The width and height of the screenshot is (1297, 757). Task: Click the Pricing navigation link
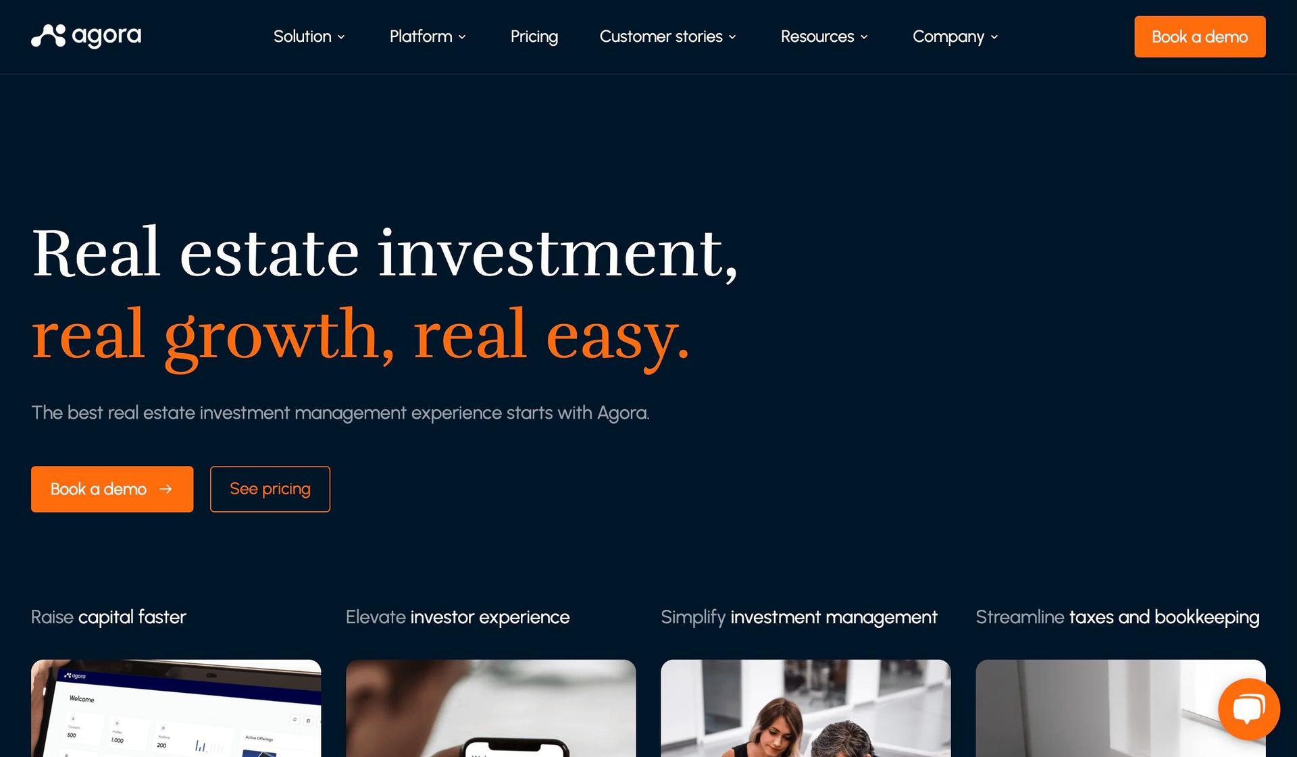tap(534, 36)
